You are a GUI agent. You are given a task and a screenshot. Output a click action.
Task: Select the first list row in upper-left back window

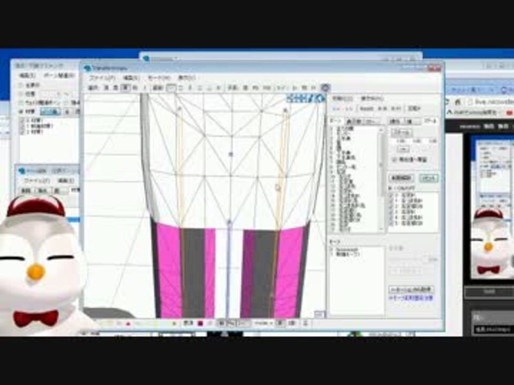click(x=49, y=120)
